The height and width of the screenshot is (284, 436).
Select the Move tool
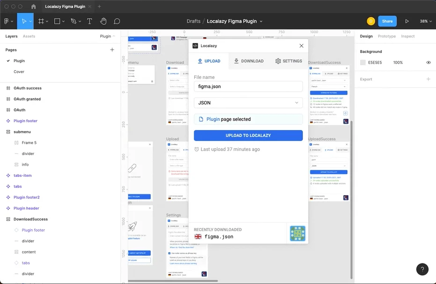[x=23, y=21]
